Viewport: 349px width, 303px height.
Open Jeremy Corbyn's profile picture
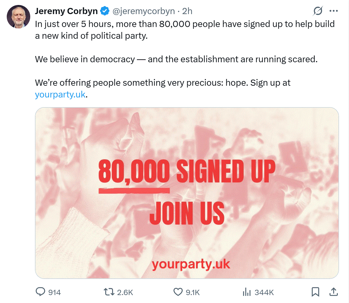[18, 17]
